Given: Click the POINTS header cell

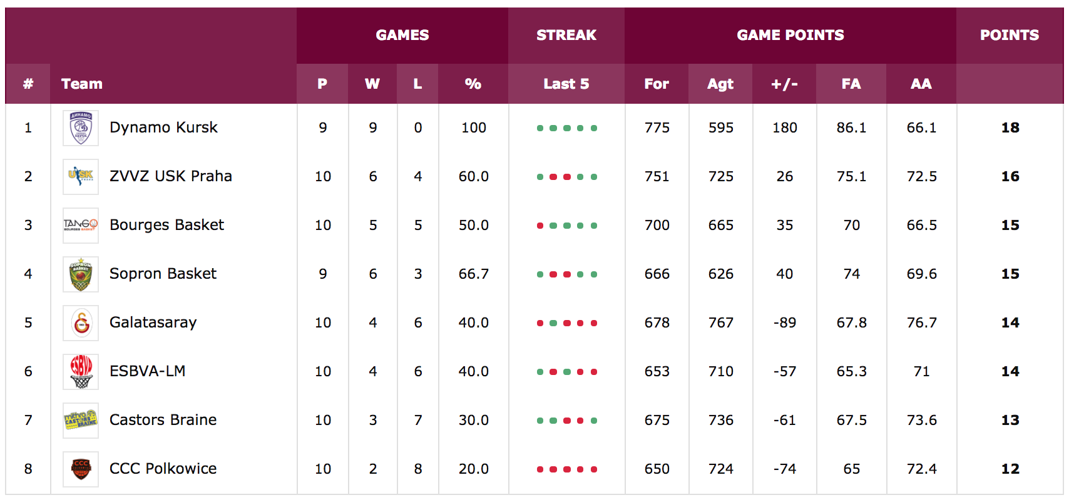Looking at the screenshot, I should (1010, 35).
